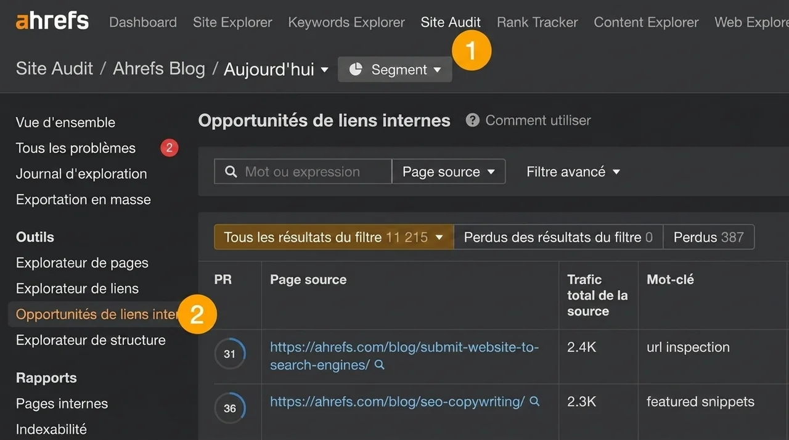The height and width of the screenshot is (440, 789).
Task: Select the Perdus 387 tab
Action: (709, 237)
